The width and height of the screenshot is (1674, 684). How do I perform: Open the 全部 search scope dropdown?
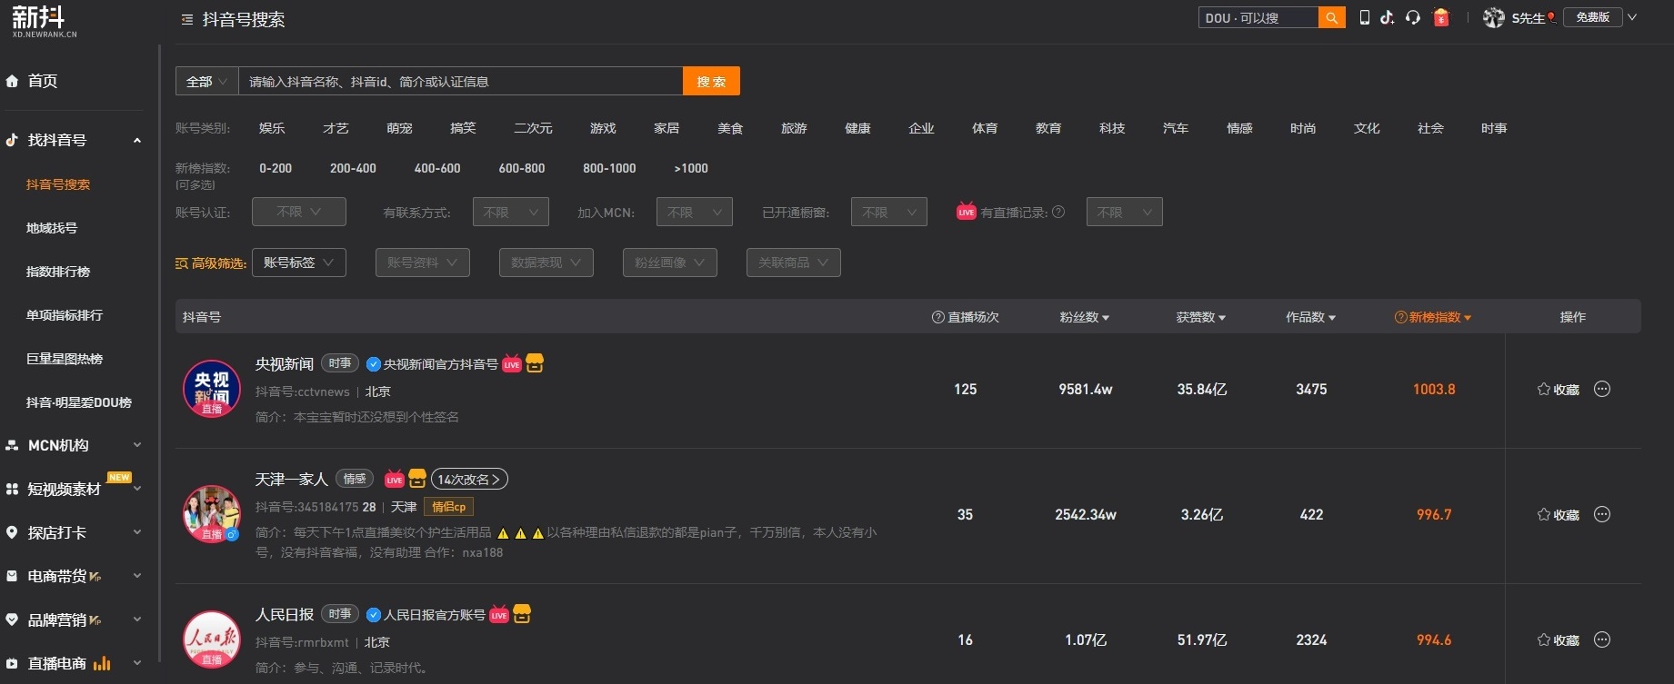pos(207,81)
